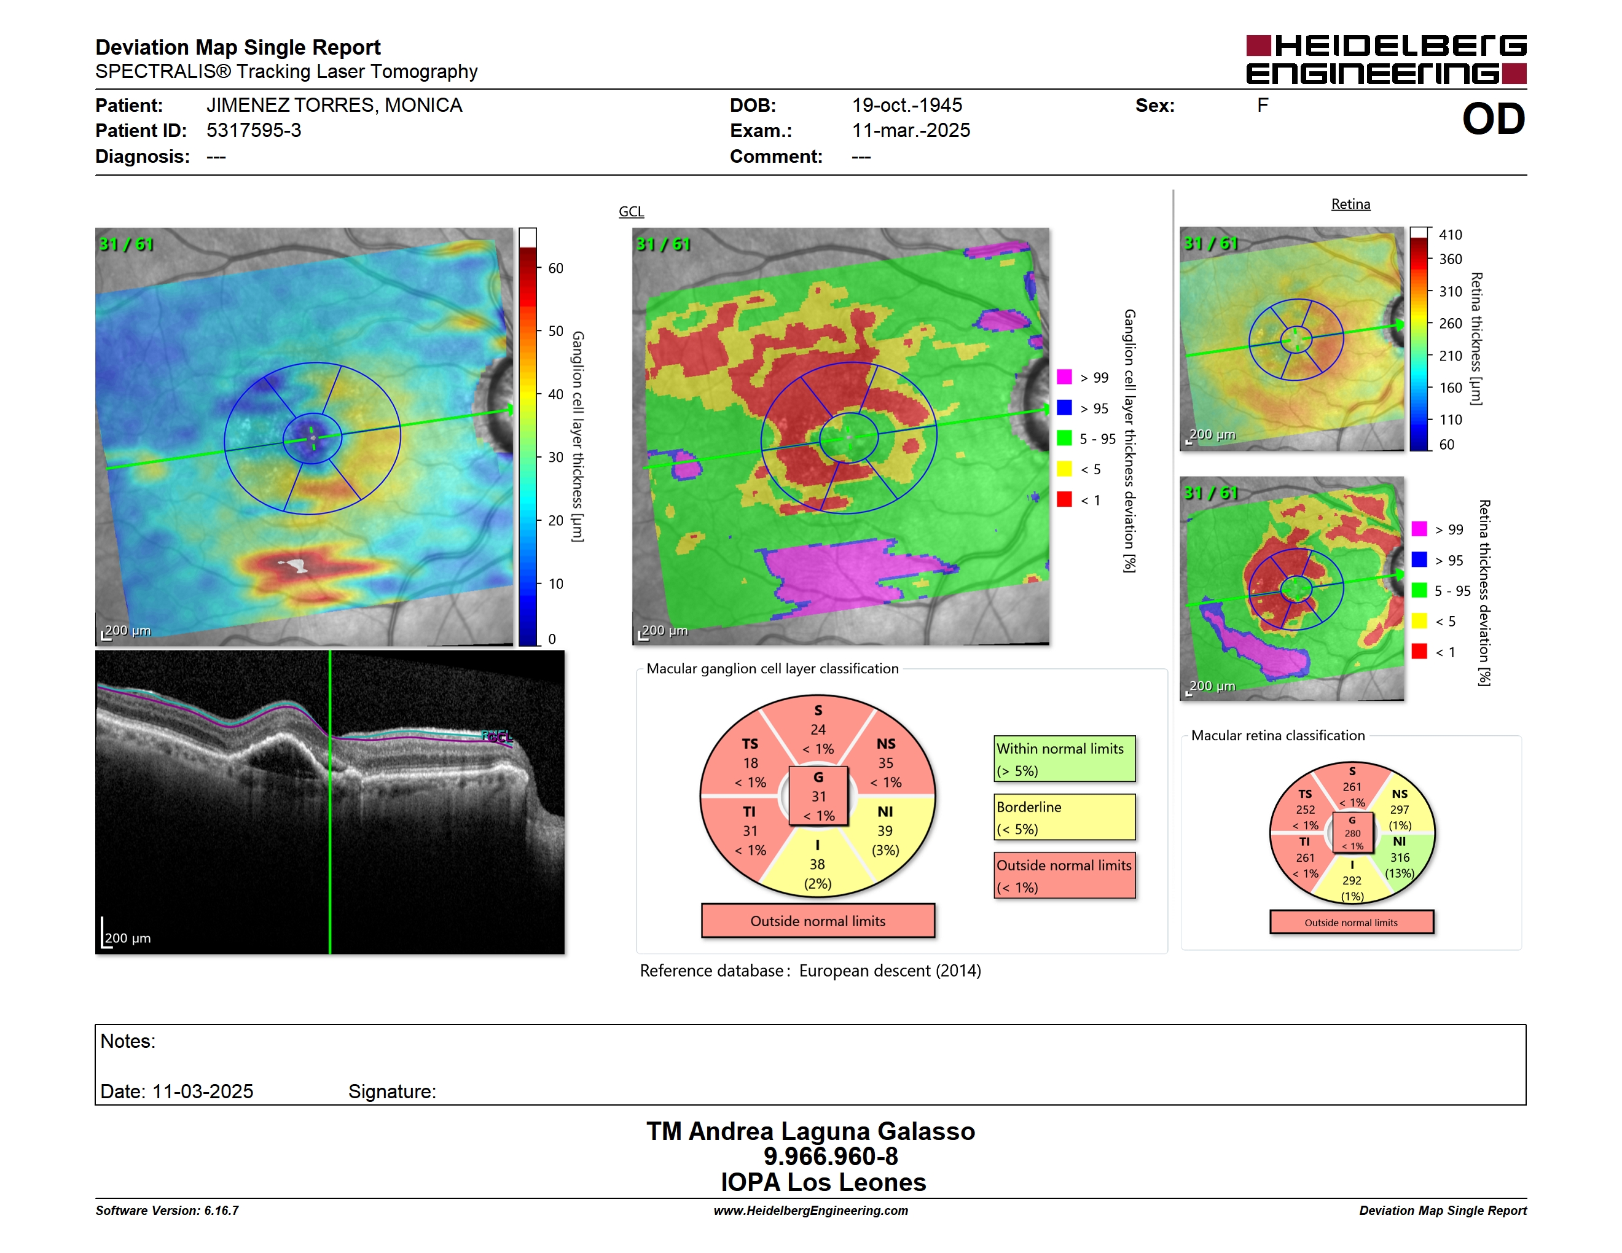The width and height of the screenshot is (1622, 1253).
Task: Open www.HeidelbergEngineering.com footer link
Action: (x=810, y=1211)
